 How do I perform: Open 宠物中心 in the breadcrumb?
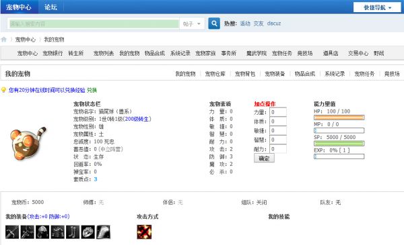click(26, 40)
